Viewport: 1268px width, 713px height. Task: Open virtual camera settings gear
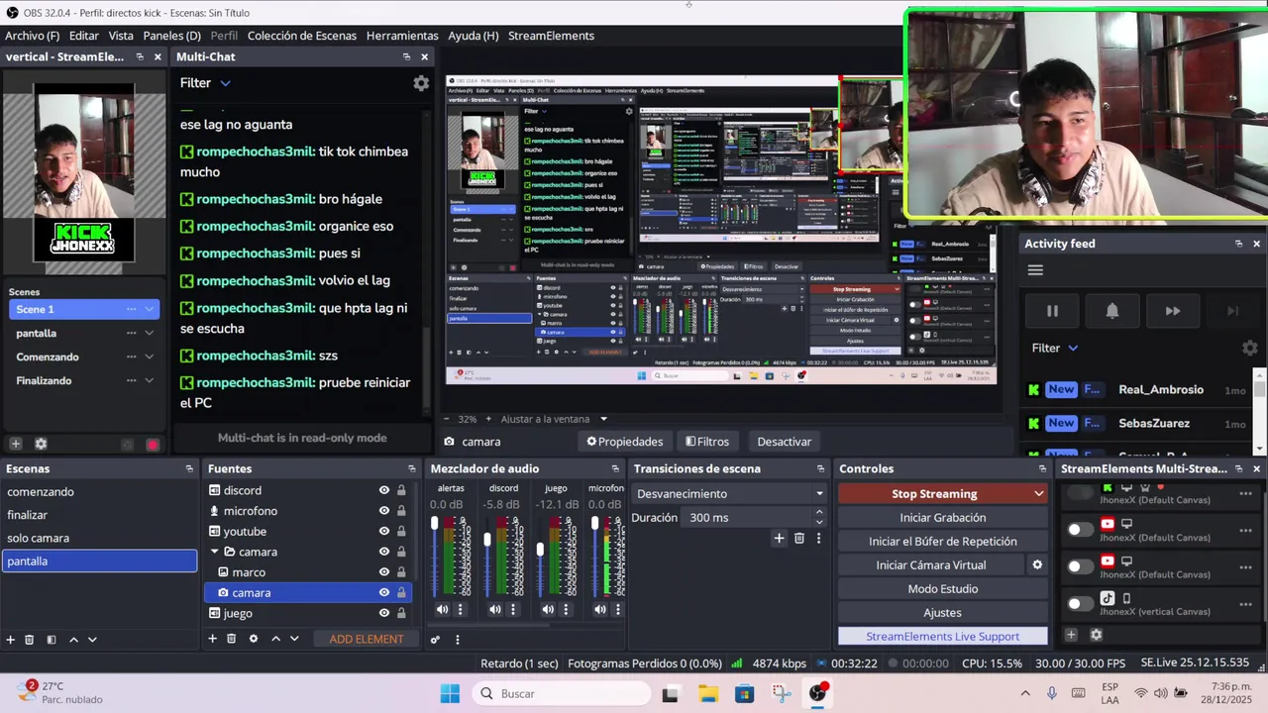click(1037, 565)
